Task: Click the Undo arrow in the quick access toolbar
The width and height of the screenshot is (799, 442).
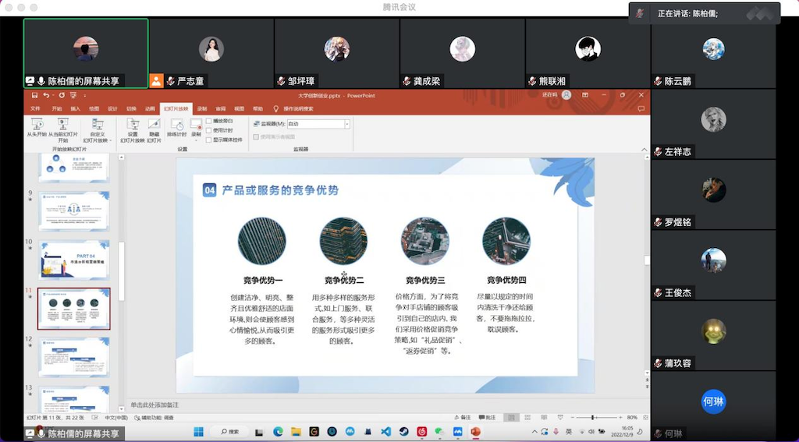Action: click(46, 95)
